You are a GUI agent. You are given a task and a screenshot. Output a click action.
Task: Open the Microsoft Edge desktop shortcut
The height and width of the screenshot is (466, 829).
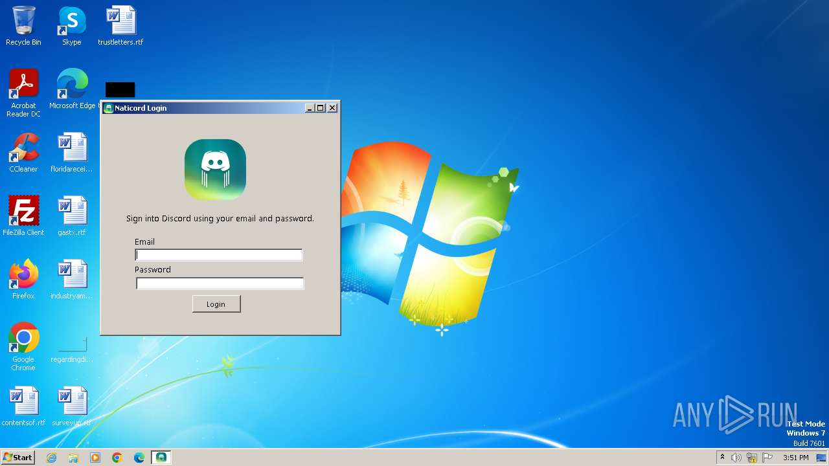(72, 89)
